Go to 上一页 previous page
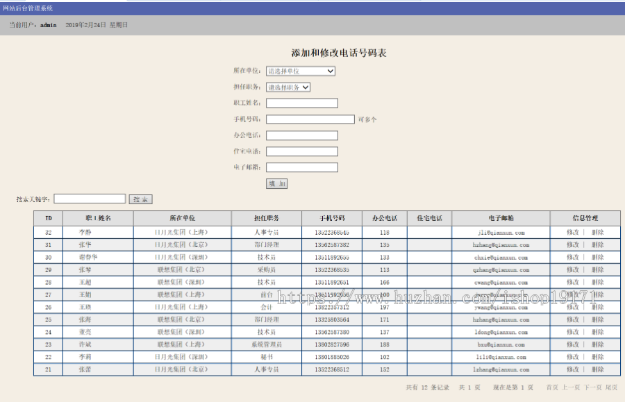Viewport: 625px width, 402px height. pos(569,388)
